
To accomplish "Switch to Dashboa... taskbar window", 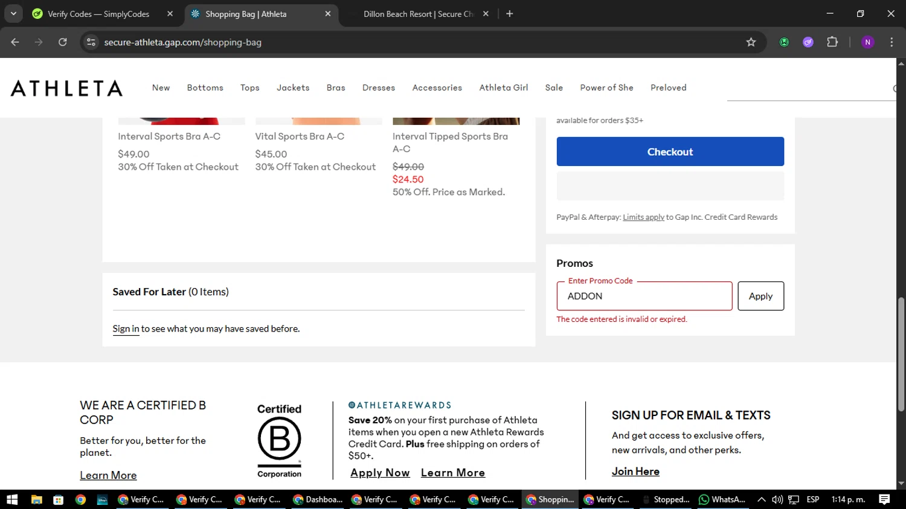I will pyautogui.click(x=318, y=499).
